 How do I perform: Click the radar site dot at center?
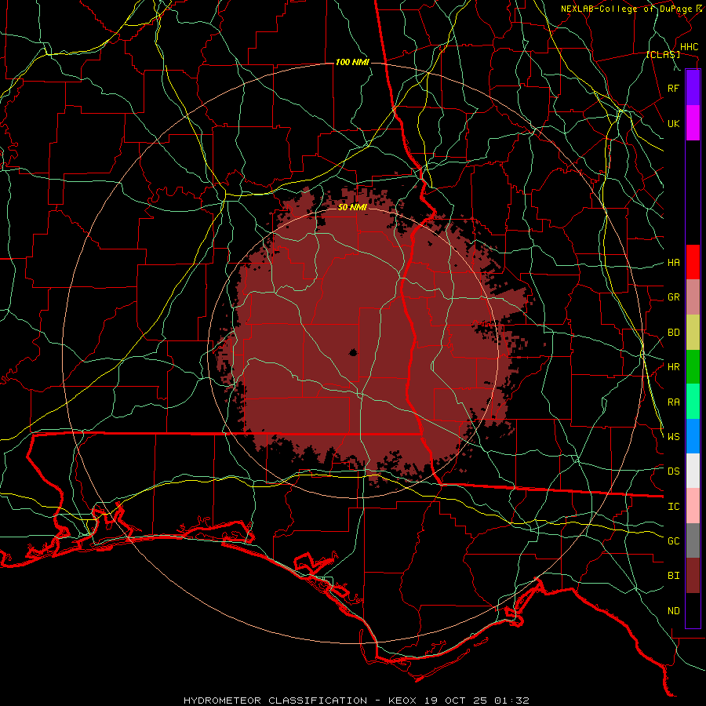(353, 352)
